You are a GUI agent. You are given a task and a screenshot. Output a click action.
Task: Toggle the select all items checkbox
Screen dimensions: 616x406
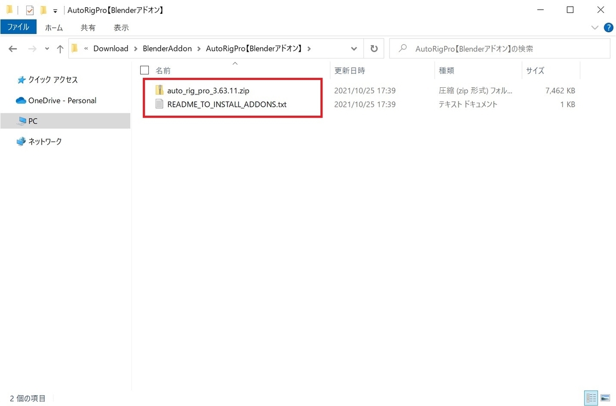144,70
